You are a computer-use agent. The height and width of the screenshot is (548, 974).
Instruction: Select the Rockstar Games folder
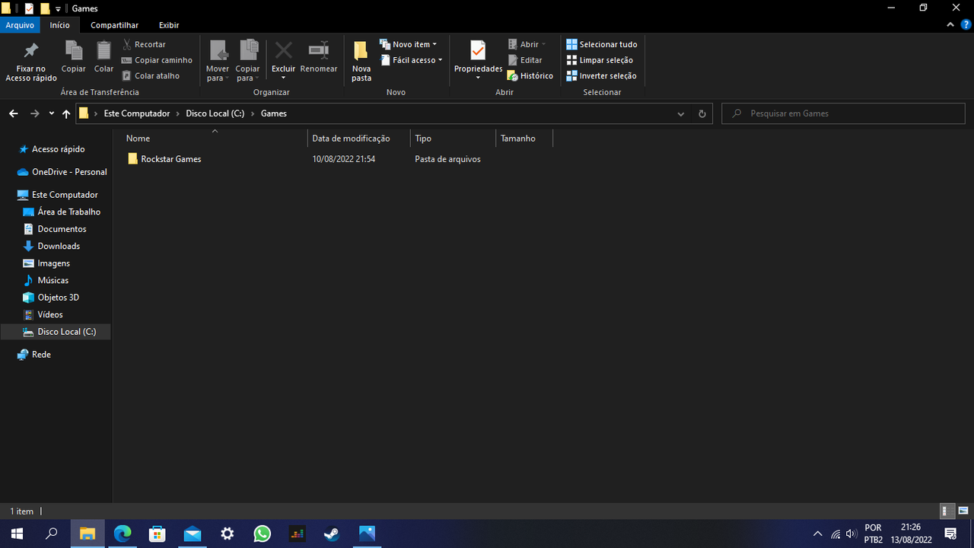click(x=164, y=159)
